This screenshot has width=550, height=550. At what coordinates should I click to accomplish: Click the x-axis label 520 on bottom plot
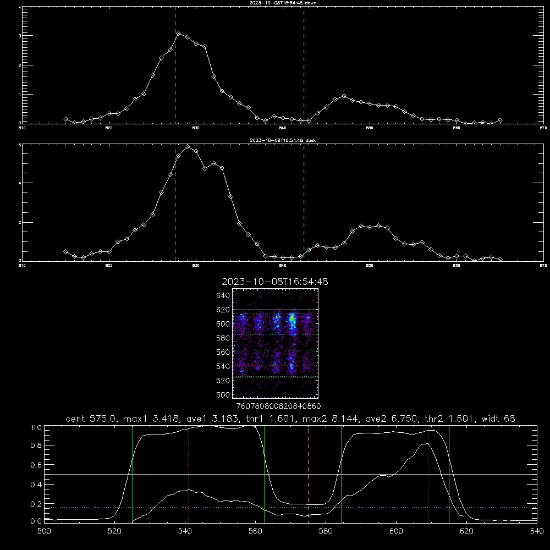coord(114,531)
